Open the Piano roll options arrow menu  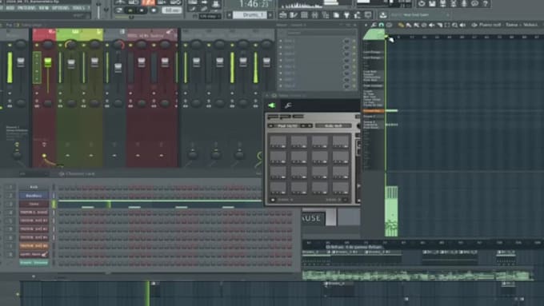366,25
